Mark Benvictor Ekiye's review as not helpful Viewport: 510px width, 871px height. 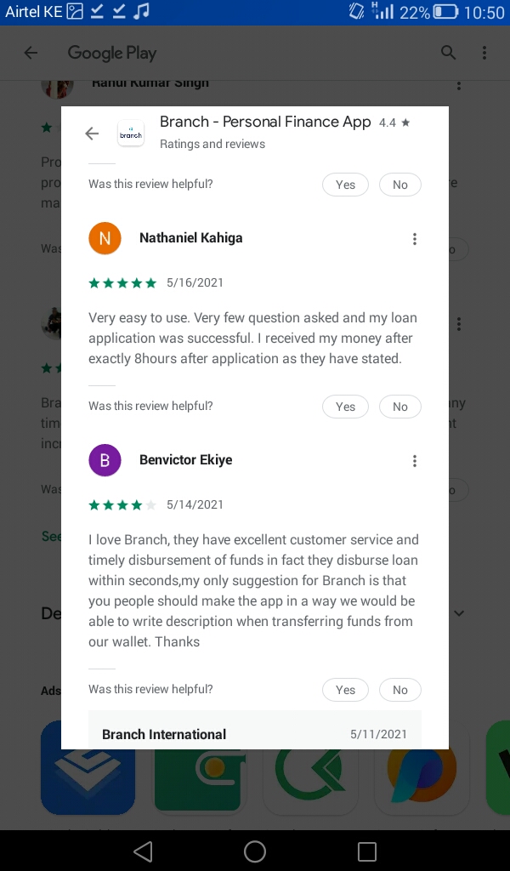400,690
